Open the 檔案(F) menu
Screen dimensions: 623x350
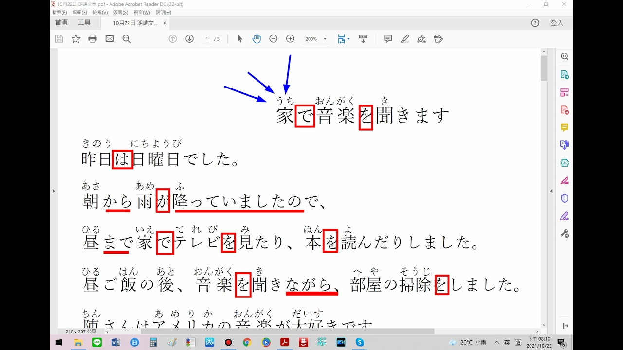click(x=59, y=12)
